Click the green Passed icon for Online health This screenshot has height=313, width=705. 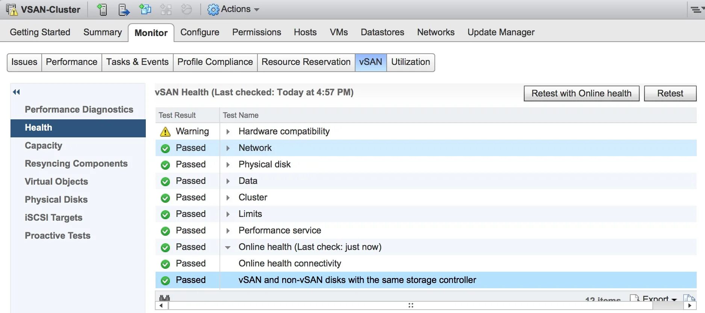click(165, 247)
